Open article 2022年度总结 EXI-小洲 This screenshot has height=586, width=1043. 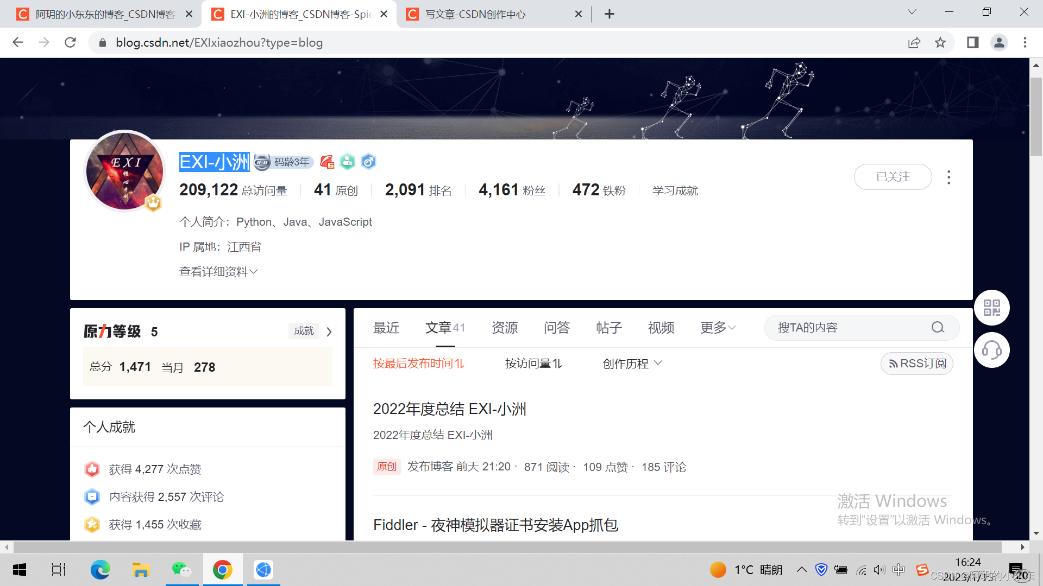coord(450,409)
